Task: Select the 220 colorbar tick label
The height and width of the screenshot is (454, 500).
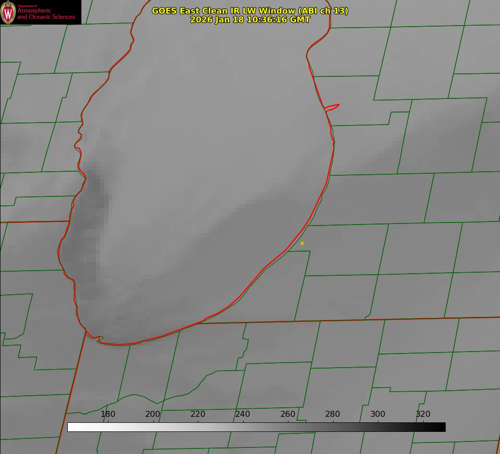Action: 198,414
